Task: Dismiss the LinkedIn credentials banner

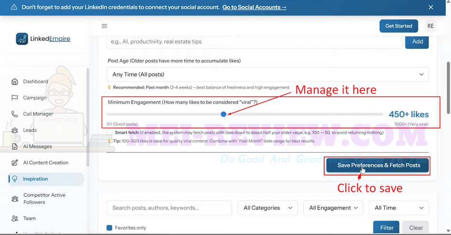Action: point(431,7)
